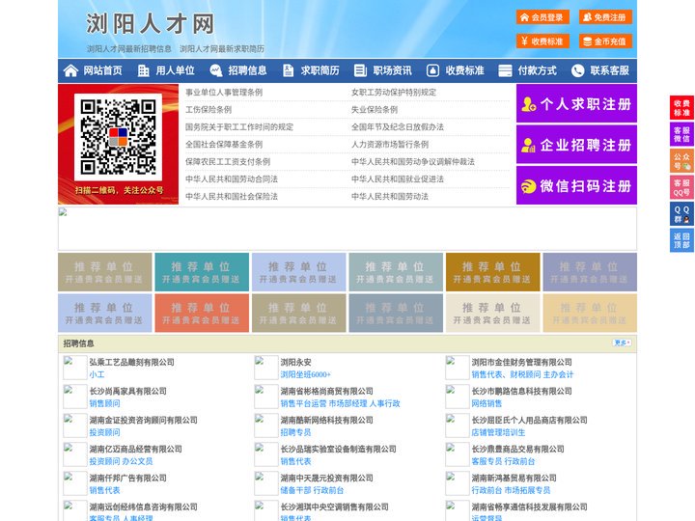Open the 中华人民共和国劳动法 link
695x521 pixels.
click(390, 196)
